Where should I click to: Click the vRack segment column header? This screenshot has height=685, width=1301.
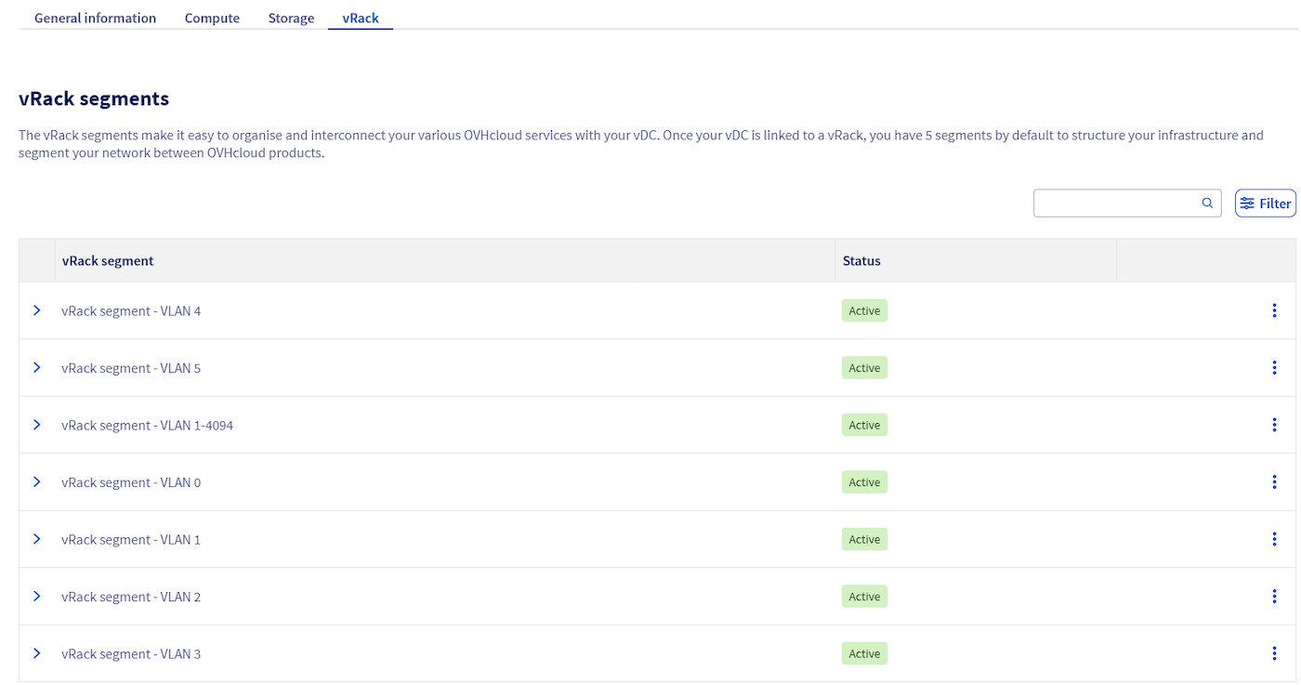pos(108,261)
